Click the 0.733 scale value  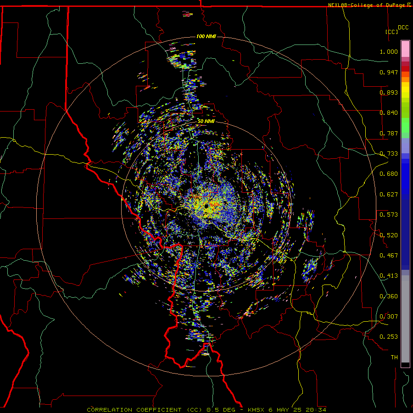point(389,154)
